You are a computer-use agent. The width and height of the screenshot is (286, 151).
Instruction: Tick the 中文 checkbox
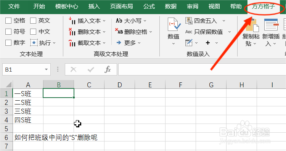33,32
